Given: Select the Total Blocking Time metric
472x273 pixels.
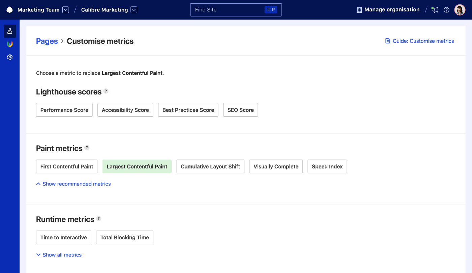Looking at the screenshot, I should [x=124, y=237].
